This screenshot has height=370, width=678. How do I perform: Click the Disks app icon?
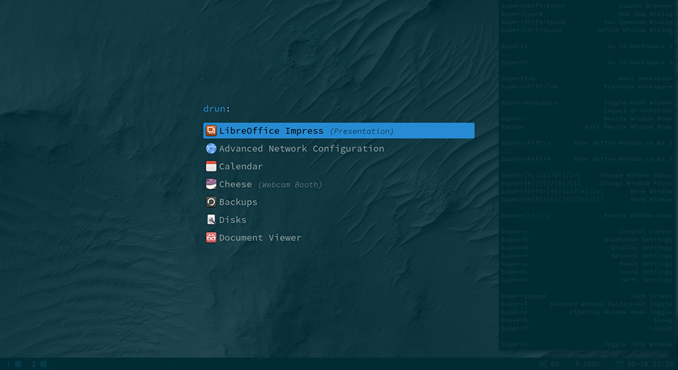pos(211,219)
